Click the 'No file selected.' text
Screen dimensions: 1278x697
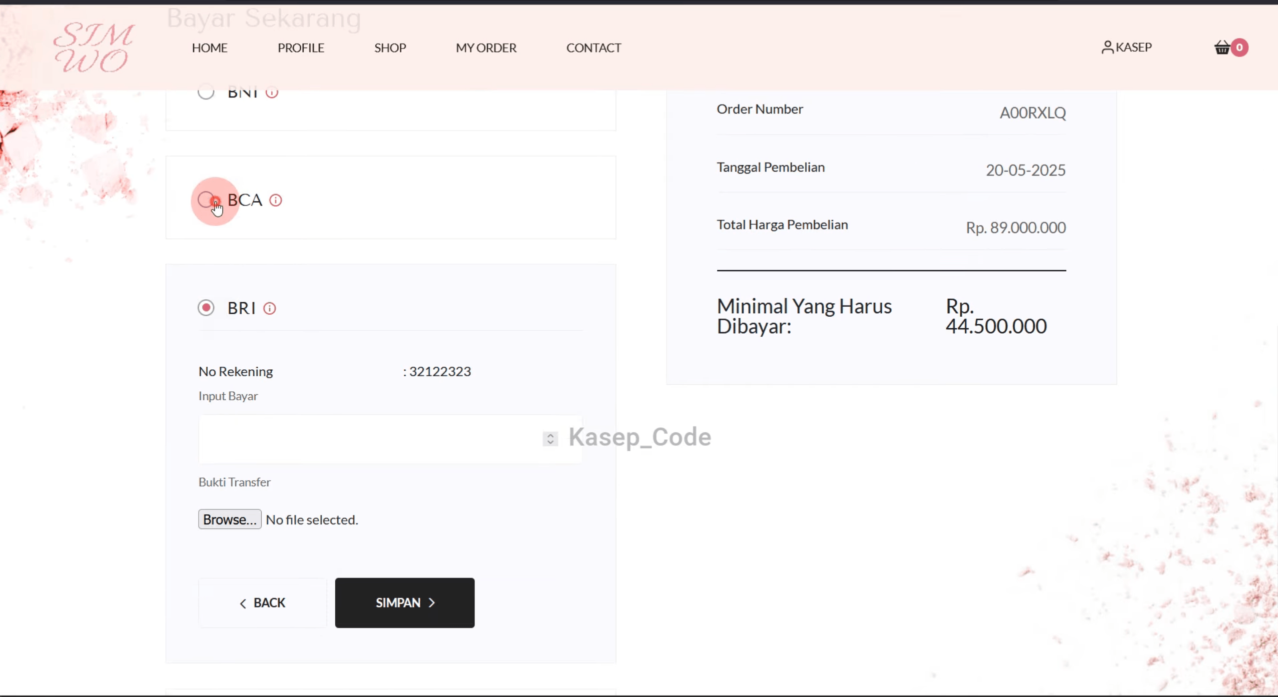pyautogui.click(x=312, y=520)
